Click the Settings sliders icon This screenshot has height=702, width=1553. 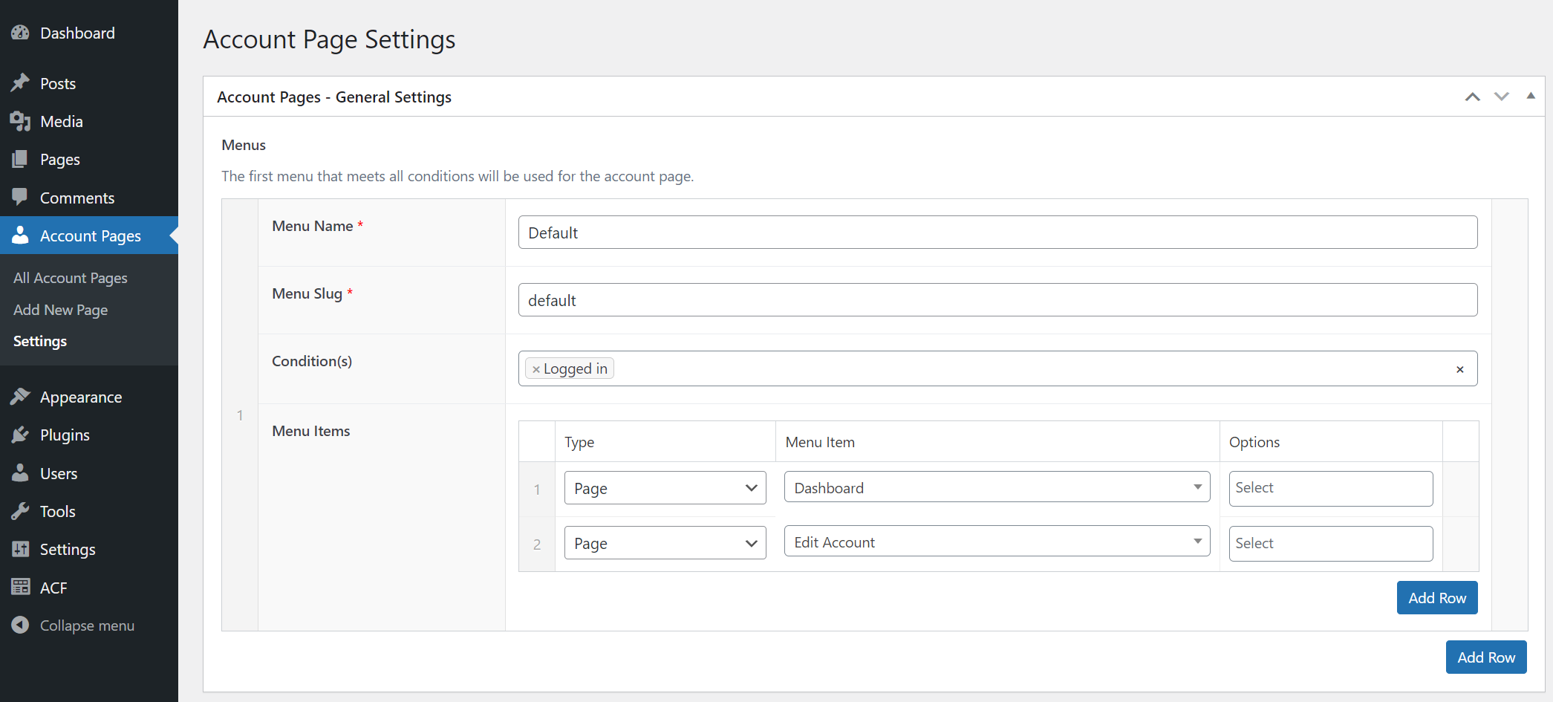point(20,549)
